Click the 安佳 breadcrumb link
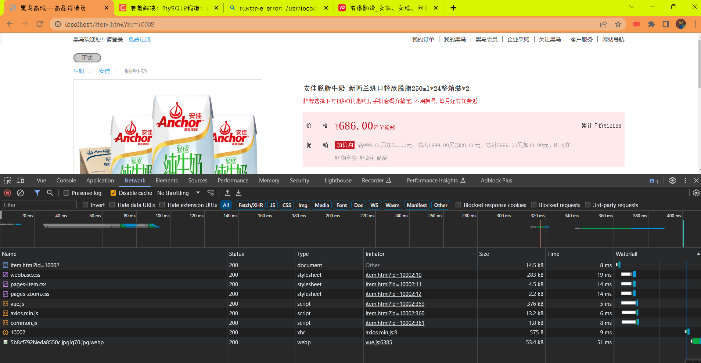This screenshot has width=701, height=363. click(x=104, y=71)
